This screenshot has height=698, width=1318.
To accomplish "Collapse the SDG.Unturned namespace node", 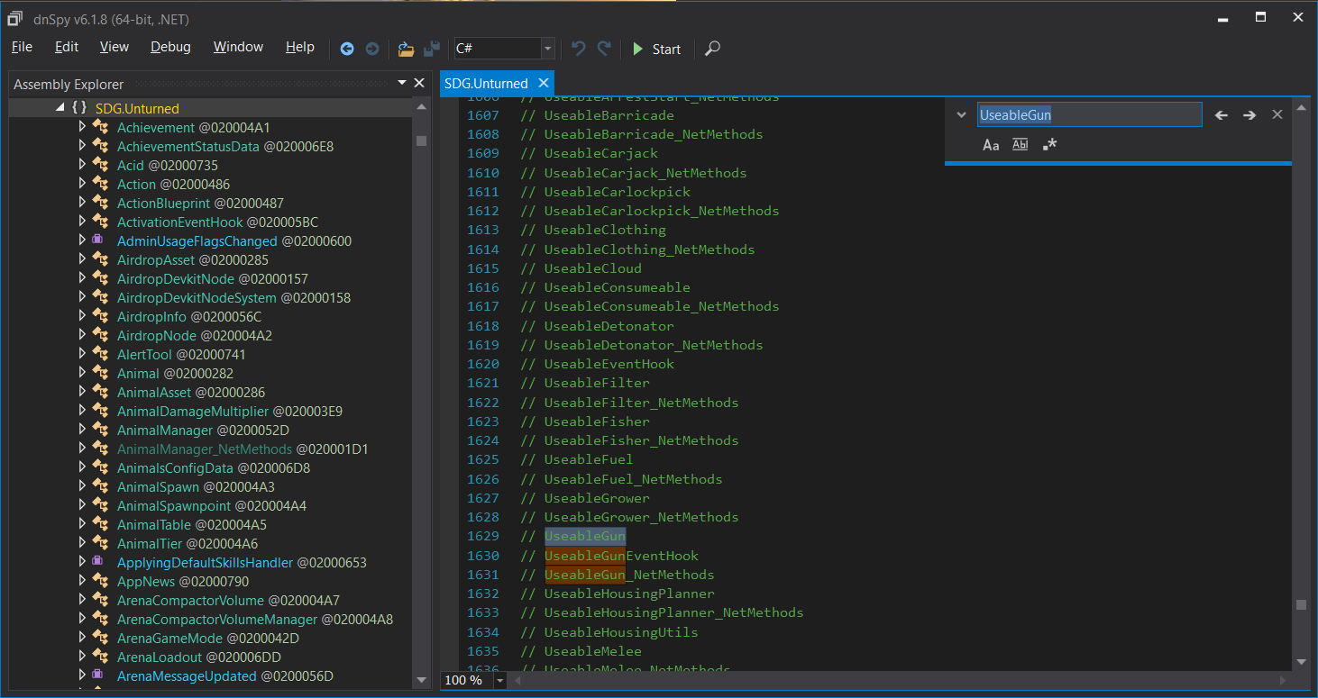I will (x=59, y=107).
